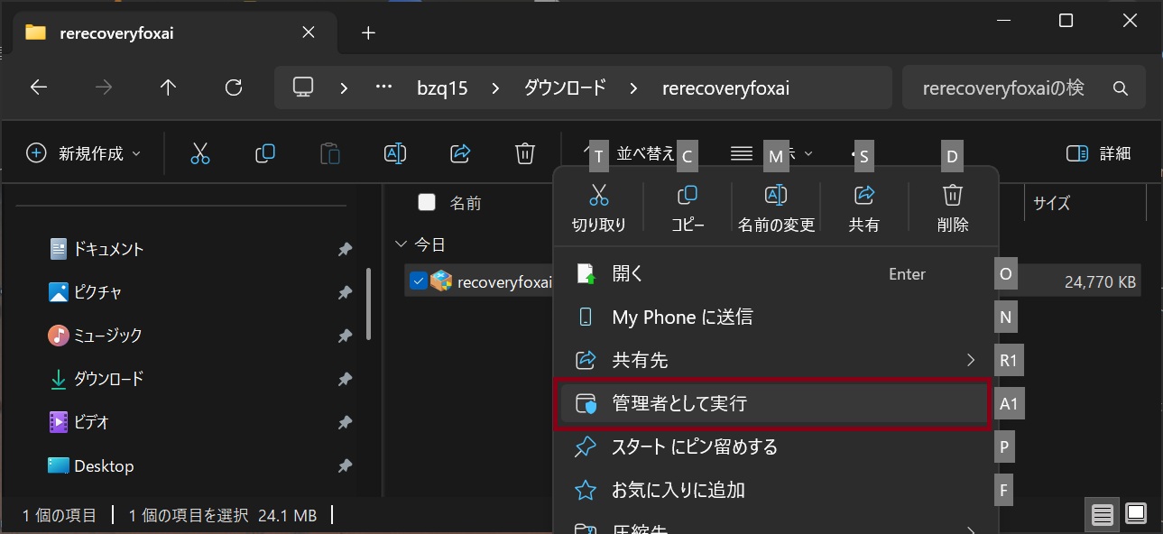Image resolution: width=1163 pixels, height=534 pixels.
Task: Open the 新規作成 dropdown
Action: [x=85, y=153]
